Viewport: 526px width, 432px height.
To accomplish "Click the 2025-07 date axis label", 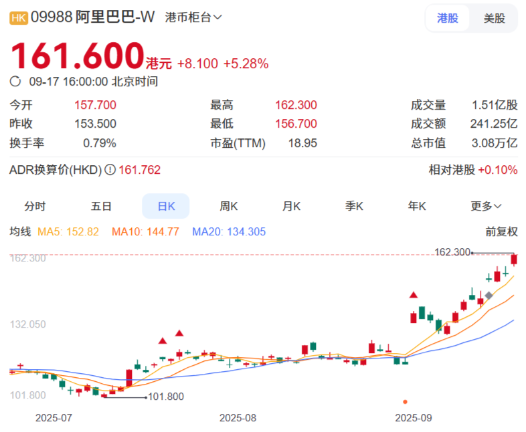I will click(x=54, y=418).
